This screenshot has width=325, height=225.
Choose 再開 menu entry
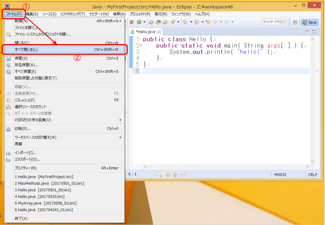pos(64,144)
